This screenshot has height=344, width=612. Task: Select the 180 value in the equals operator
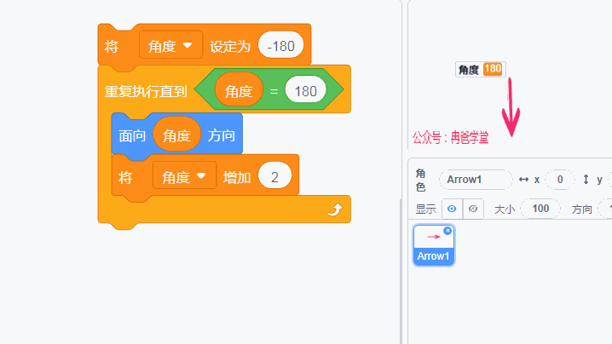tap(306, 89)
